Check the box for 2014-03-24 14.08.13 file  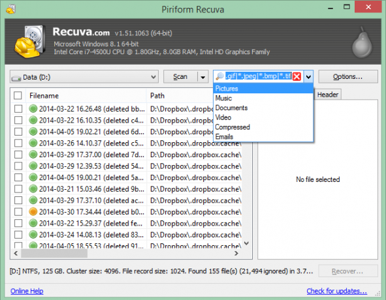18,235
